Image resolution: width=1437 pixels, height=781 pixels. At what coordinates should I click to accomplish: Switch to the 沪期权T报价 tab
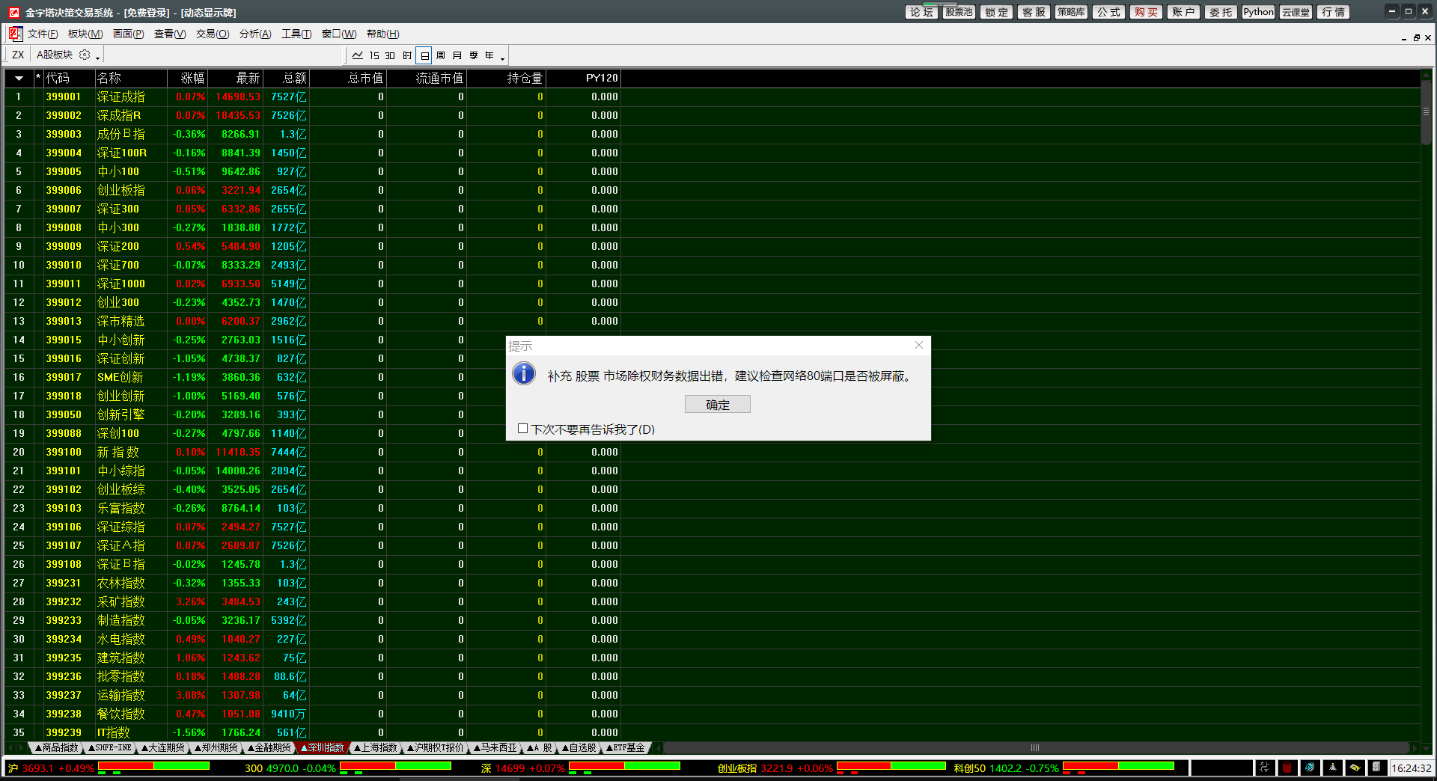pyautogui.click(x=436, y=747)
